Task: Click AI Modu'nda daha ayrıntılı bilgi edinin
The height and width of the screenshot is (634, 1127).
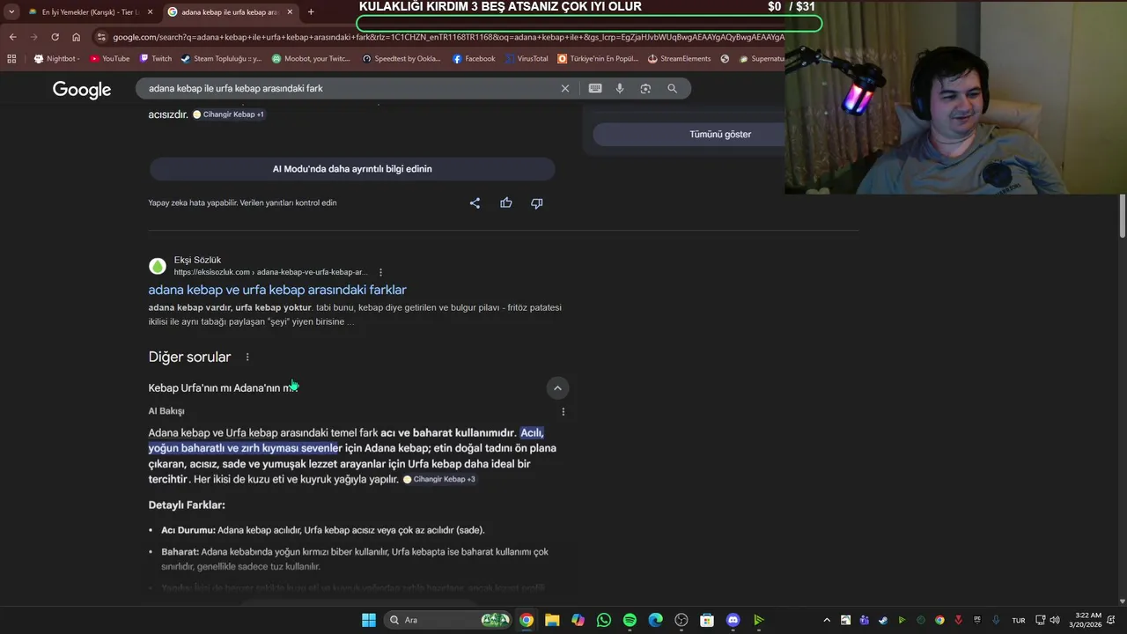Action: tap(352, 169)
